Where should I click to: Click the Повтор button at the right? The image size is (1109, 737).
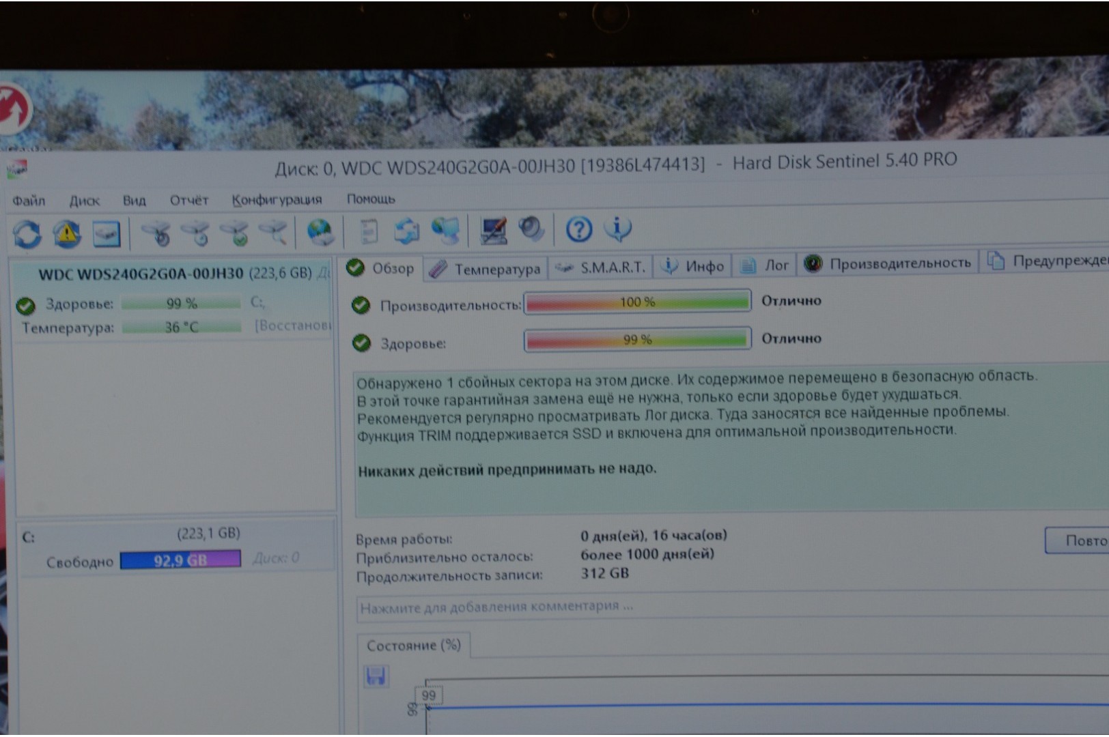(1077, 540)
